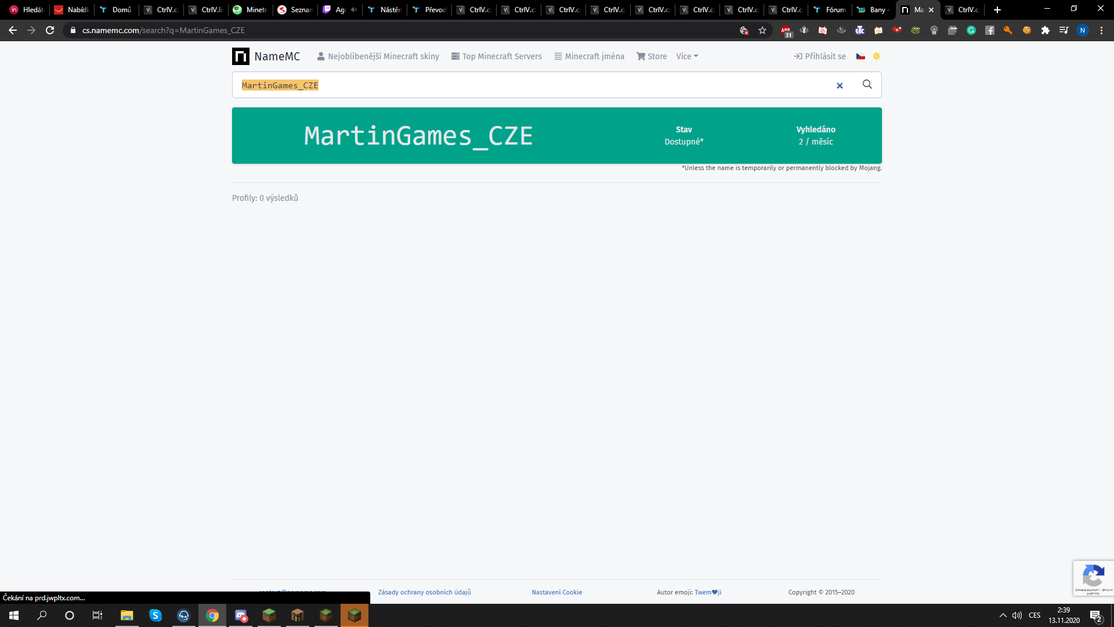Click the Grammarly extension icon
The width and height of the screenshot is (1114, 627).
971,30
